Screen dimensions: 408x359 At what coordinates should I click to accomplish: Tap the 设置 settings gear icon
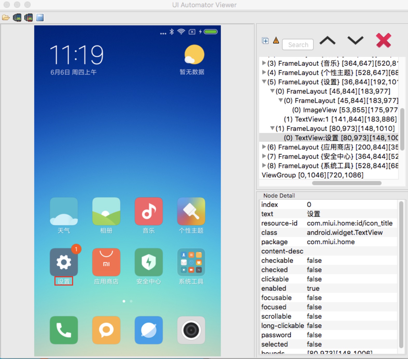[x=64, y=262]
